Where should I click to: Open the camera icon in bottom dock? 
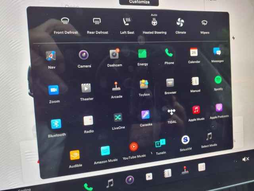point(130,180)
